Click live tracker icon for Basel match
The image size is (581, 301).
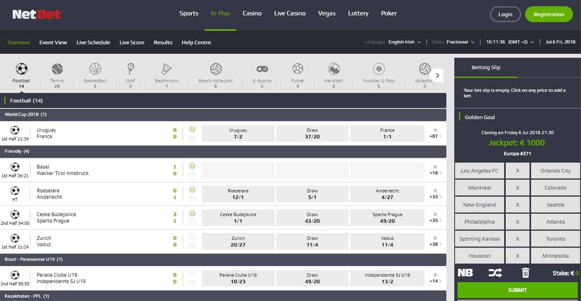tap(192, 166)
